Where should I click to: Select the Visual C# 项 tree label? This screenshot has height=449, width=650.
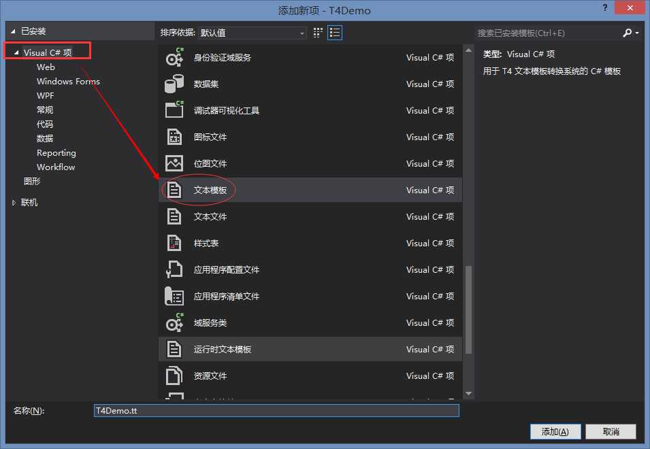click(x=48, y=52)
